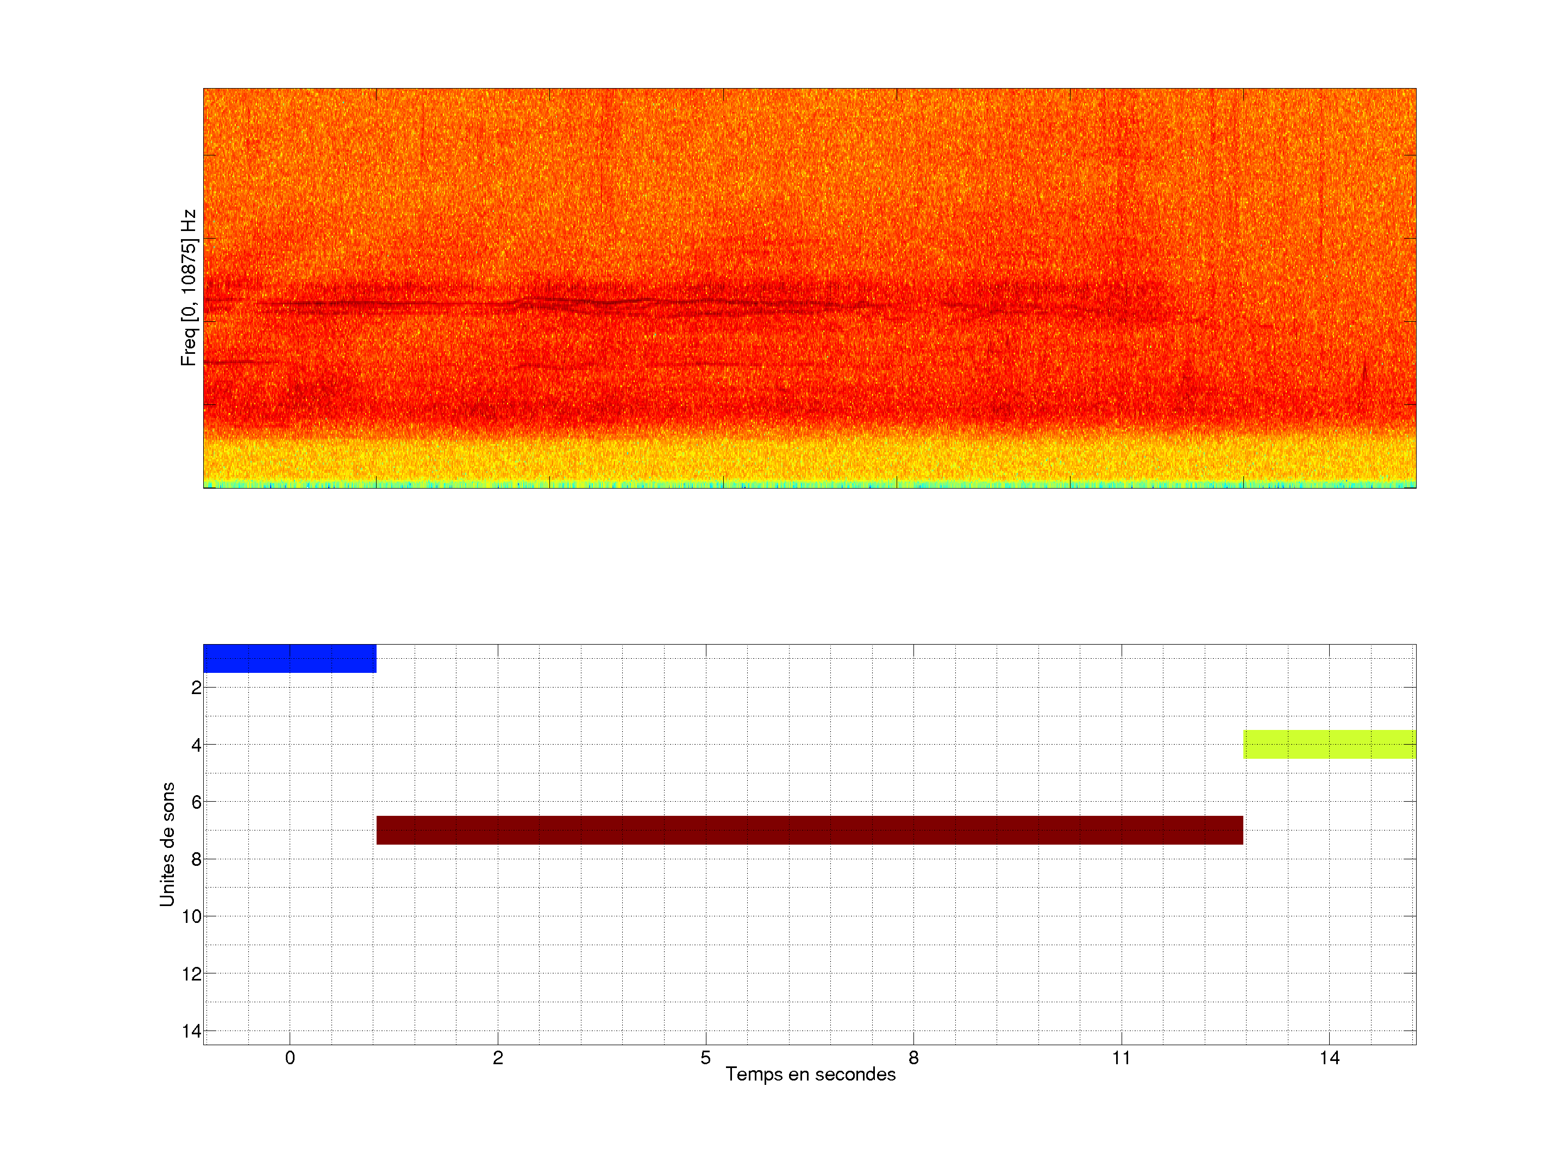Image resolution: width=1565 pixels, height=1174 pixels.
Task: Click the cyan strip at the spectrogram's bottom edge
Action: point(809,485)
